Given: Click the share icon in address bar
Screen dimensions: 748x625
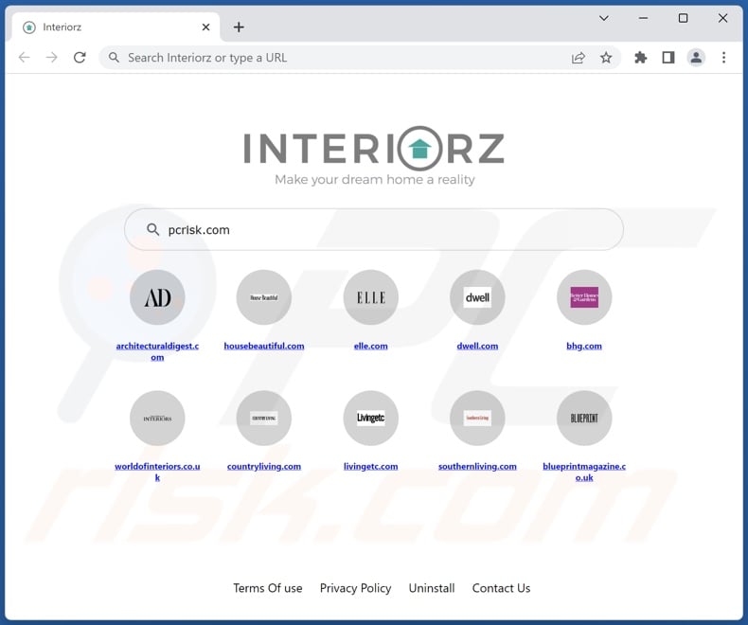Looking at the screenshot, I should click(x=579, y=58).
